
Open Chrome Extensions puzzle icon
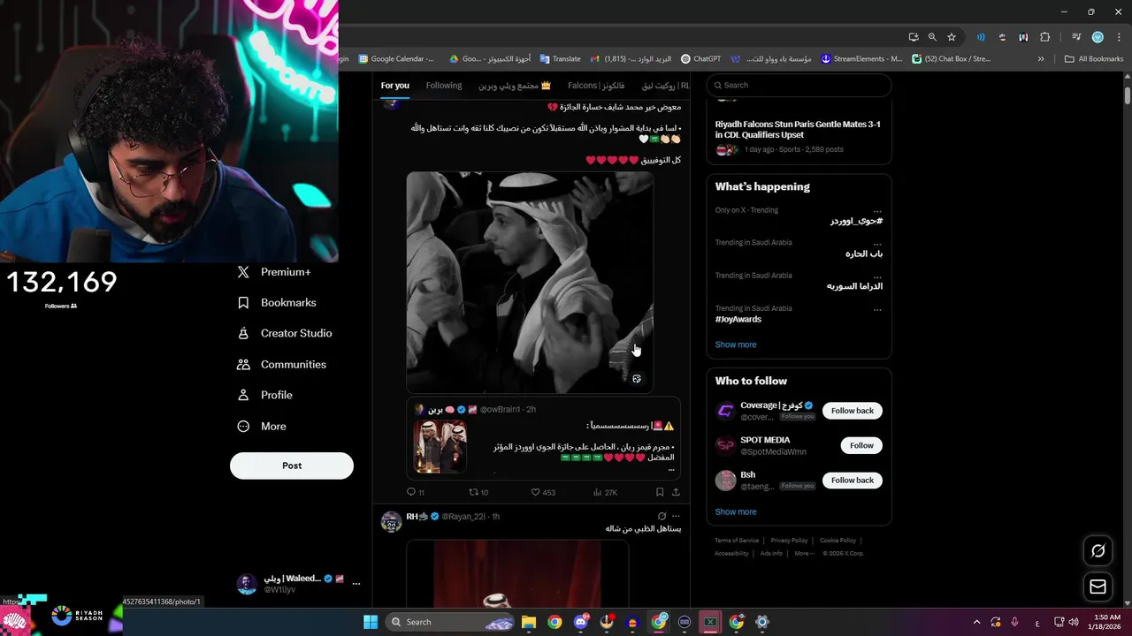1045,37
